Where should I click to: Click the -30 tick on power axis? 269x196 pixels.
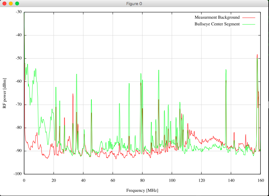[18, 12]
